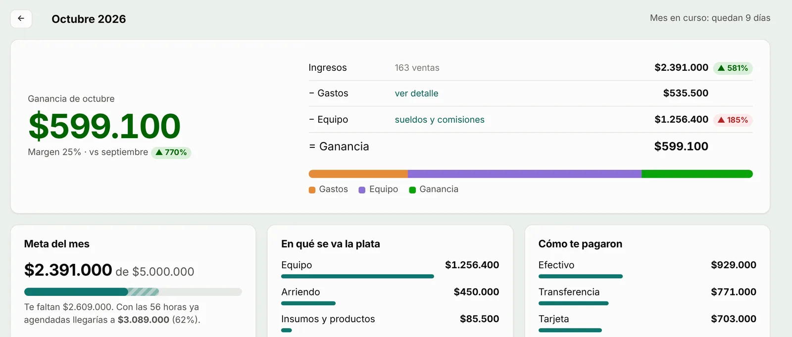Click the back arrow button
792x337 pixels.
pyautogui.click(x=21, y=19)
